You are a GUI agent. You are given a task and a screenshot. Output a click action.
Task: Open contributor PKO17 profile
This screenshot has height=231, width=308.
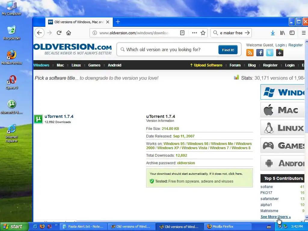(266, 193)
